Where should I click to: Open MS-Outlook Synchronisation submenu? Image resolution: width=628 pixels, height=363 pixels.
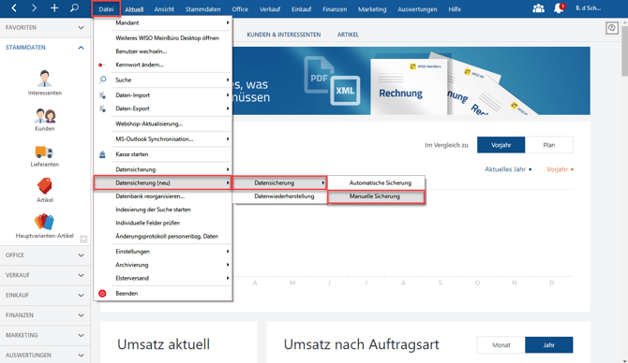163,139
